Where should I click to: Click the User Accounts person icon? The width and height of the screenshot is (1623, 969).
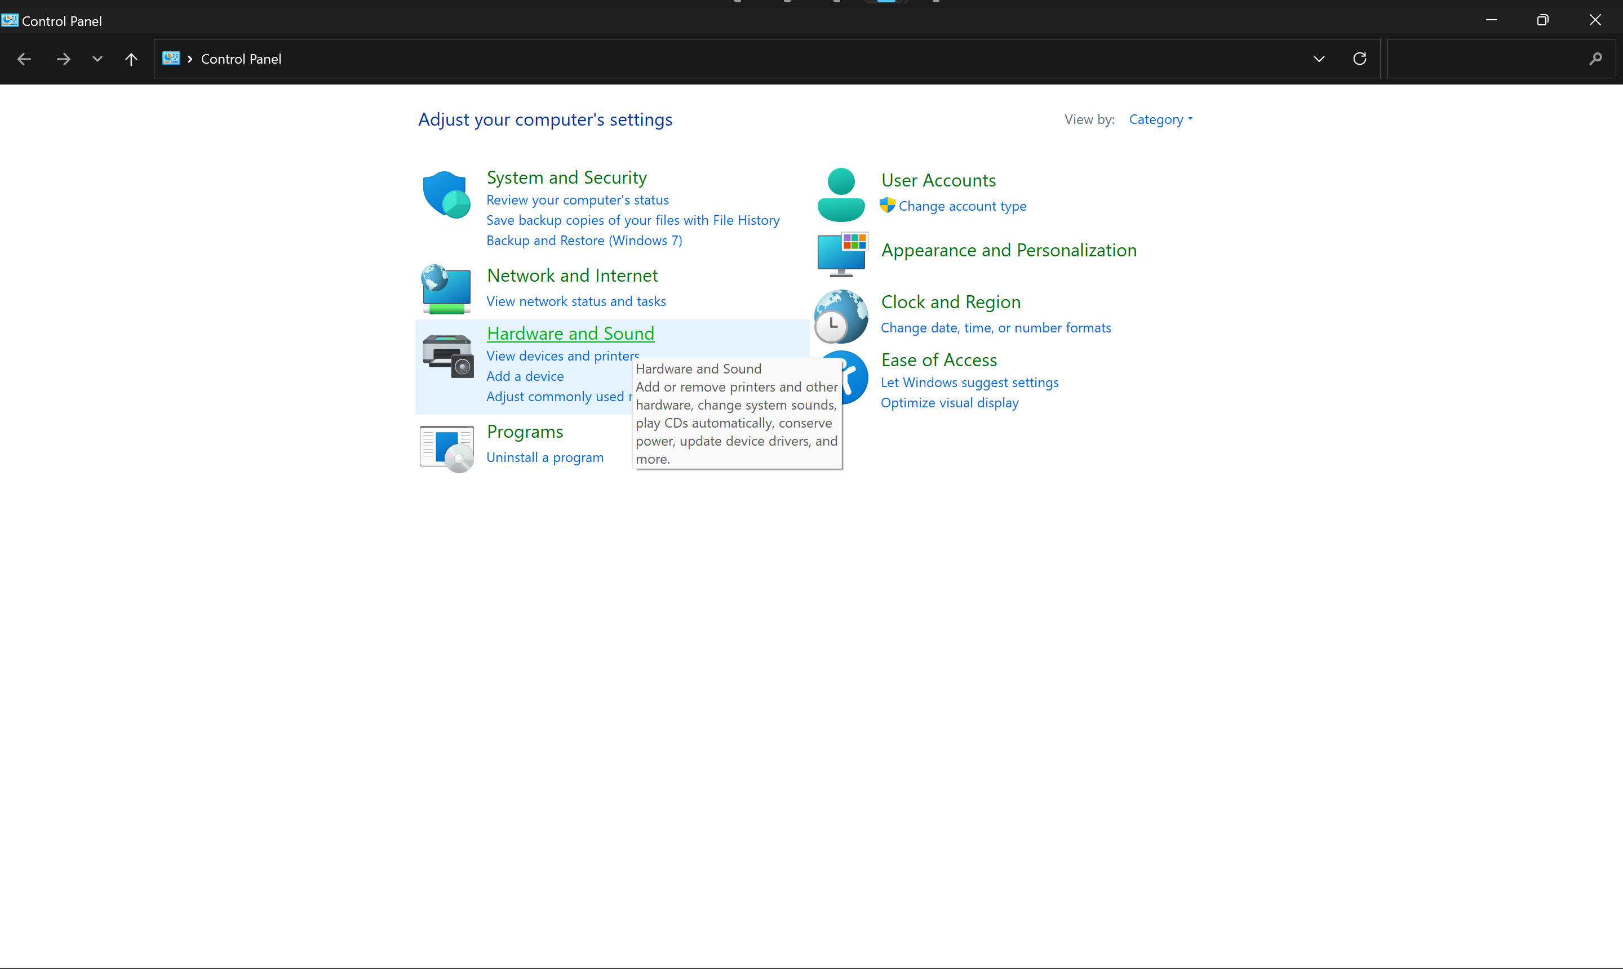point(841,194)
